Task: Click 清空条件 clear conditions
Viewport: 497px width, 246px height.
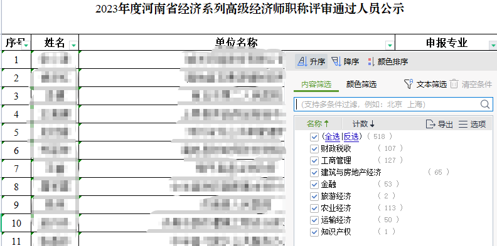Action: point(471,85)
